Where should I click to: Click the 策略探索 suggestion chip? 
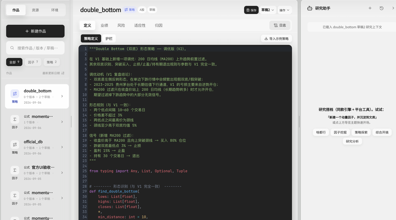pos(361,132)
